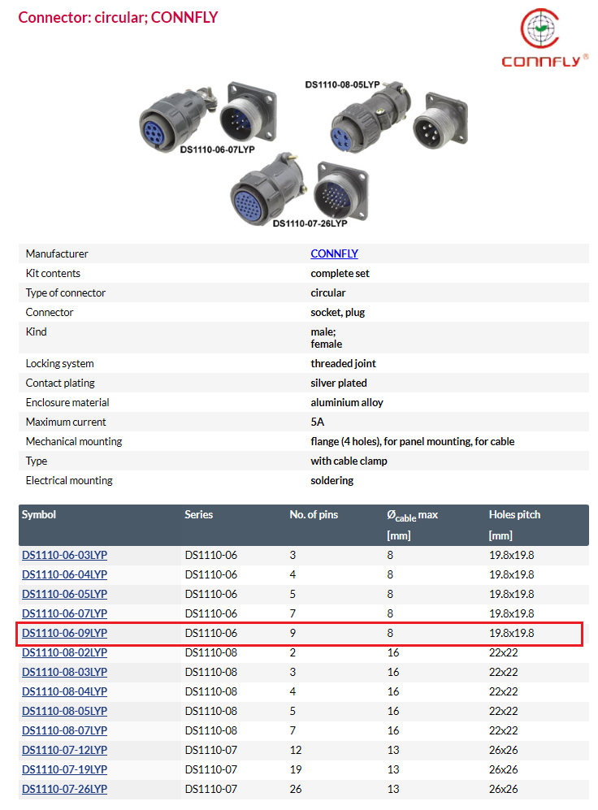Click the 'complete set' kit contents value
Image resolution: width=598 pixels, height=810 pixels.
click(x=340, y=273)
